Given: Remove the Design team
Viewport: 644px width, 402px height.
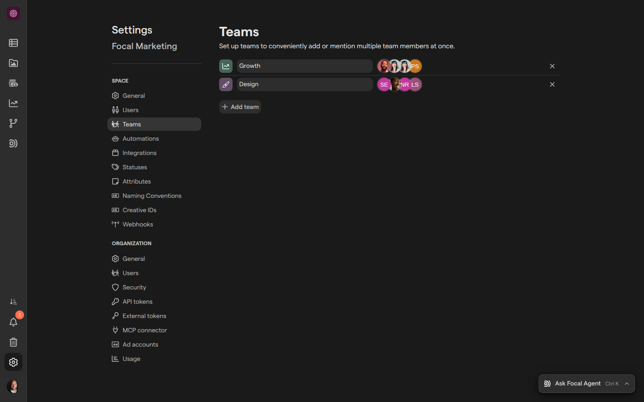Looking at the screenshot, I should point(552,84).
